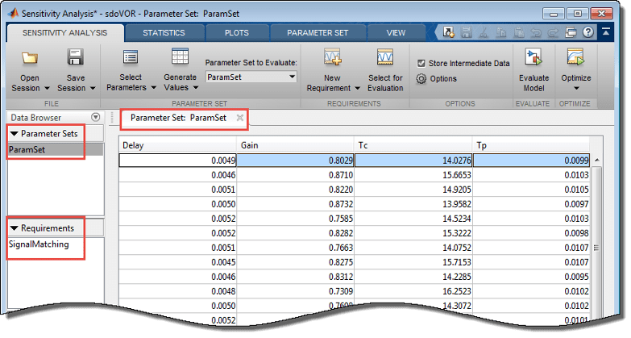This screenshot has width=631, height=338.
Task: Collapse the Requirements section
Action: tap(14, 228)
